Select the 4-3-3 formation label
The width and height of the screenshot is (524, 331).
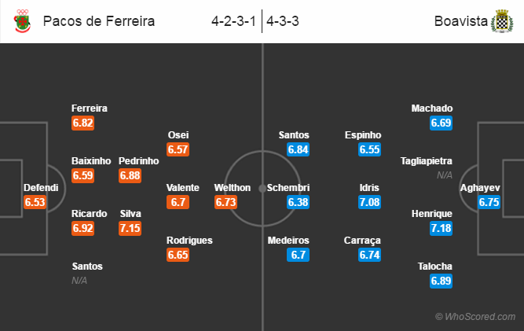[282, 21]
